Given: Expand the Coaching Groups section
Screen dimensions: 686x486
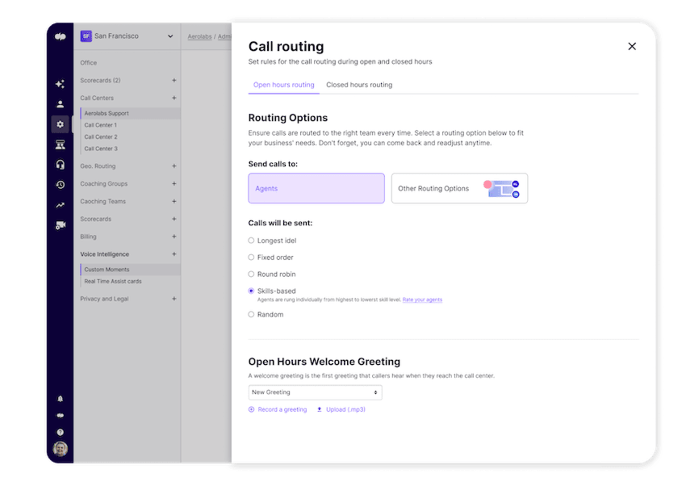Looking at the screenshot, I should (174, 184).
